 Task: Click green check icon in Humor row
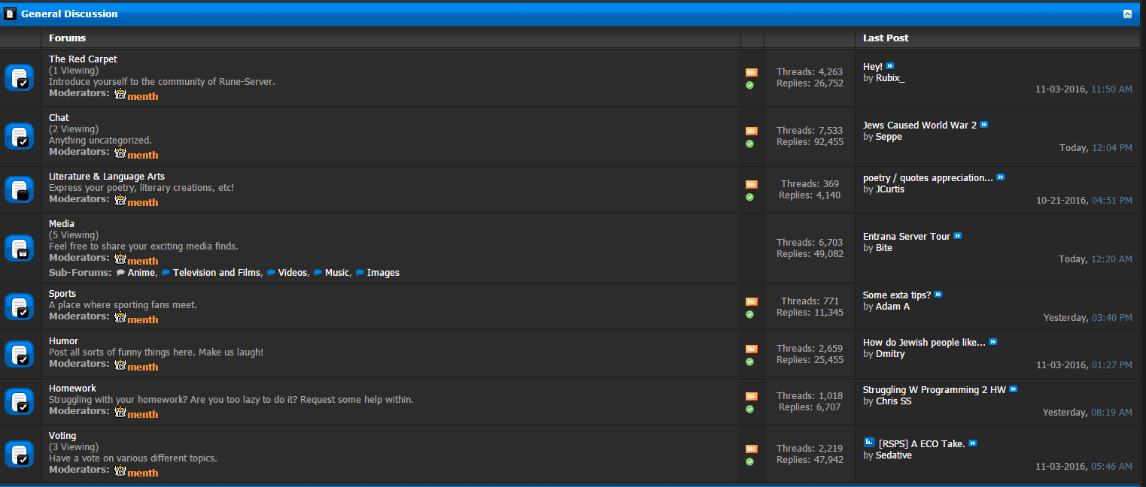tap(749, 361)
